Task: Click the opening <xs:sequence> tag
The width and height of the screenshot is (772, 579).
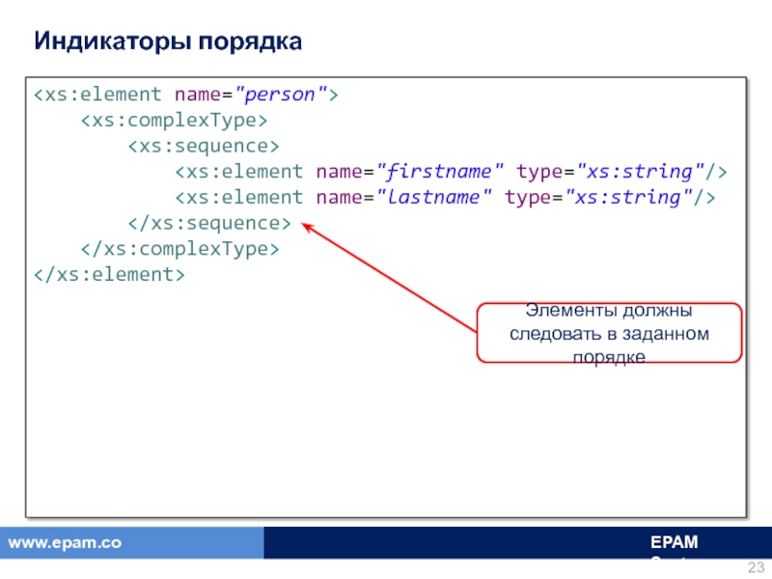Action: 204,146
